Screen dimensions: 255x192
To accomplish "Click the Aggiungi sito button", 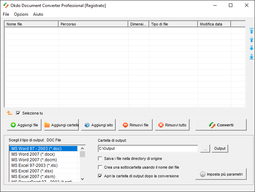I will pos(98,125).
